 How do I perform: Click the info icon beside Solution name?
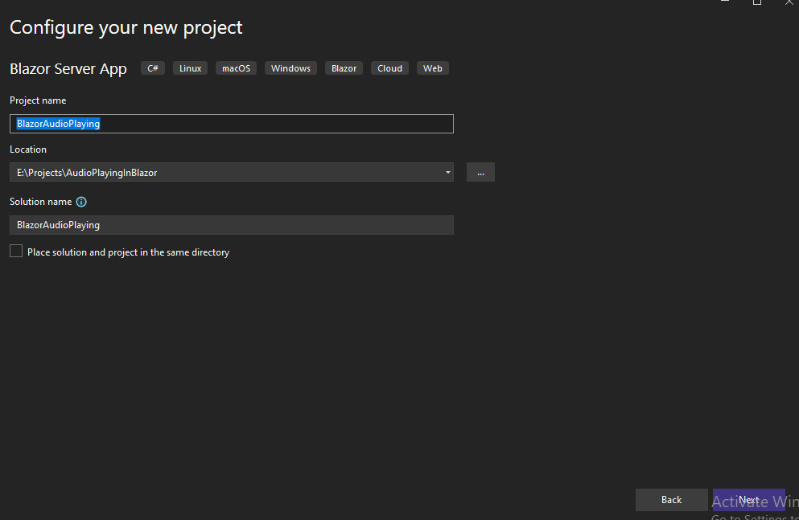[x=81, y=202]
